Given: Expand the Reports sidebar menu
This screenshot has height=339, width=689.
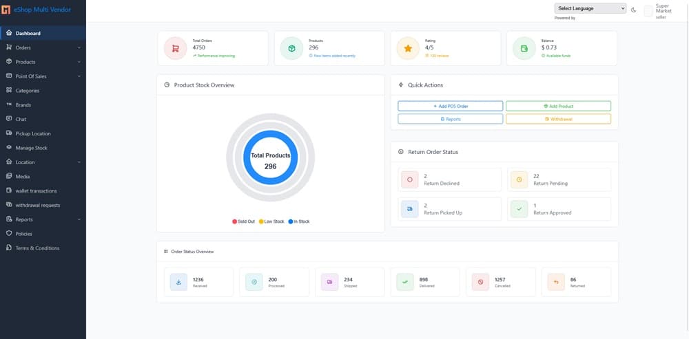Looking at the screenshot, I should 43,219.
